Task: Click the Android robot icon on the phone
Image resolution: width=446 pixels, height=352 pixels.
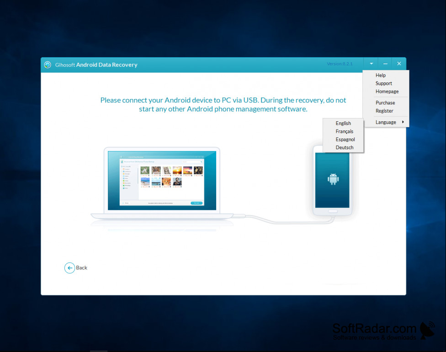Action: (x=333, y=179)
